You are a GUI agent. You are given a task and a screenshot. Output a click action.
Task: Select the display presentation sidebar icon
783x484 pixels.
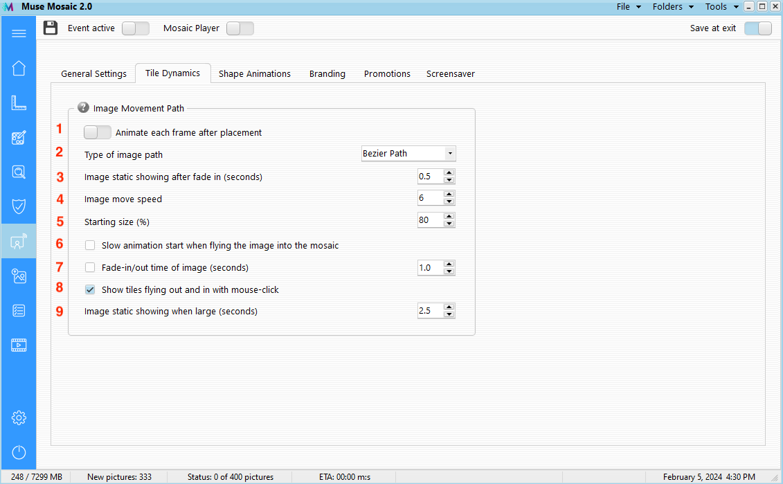click(19, 241)
